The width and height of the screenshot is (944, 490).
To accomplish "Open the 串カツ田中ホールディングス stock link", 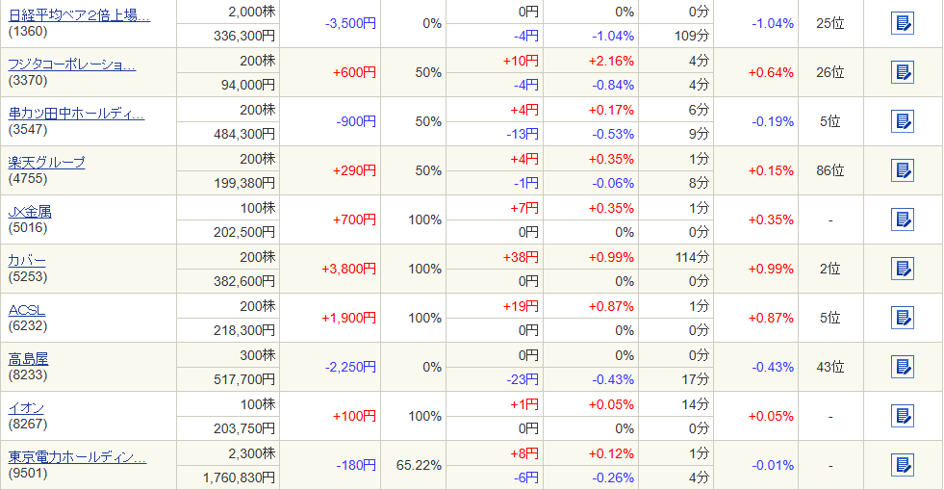I will pyautogui.click(x=76, y=114).
